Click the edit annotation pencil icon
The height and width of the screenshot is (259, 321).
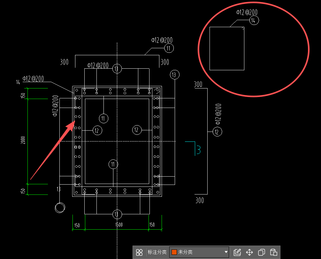pyautogui.click(x=237, y=252)
